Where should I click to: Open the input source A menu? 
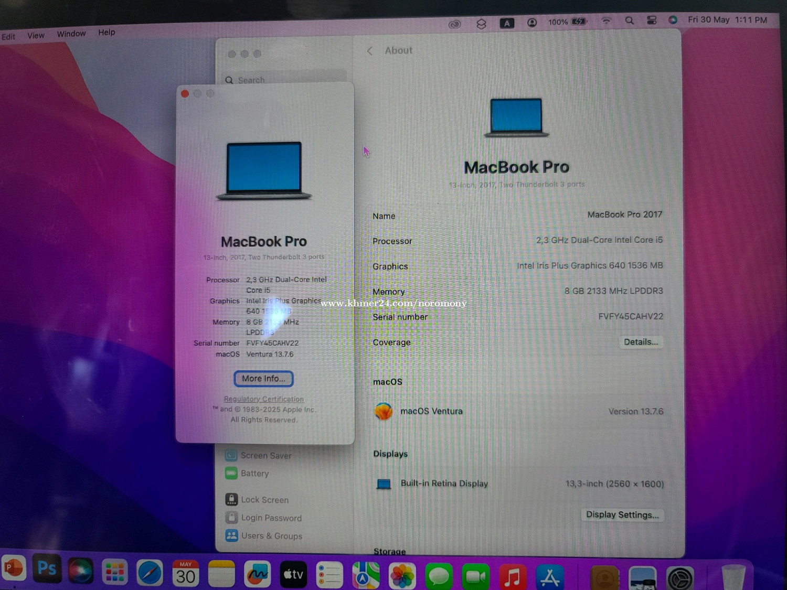click(507, 23)
